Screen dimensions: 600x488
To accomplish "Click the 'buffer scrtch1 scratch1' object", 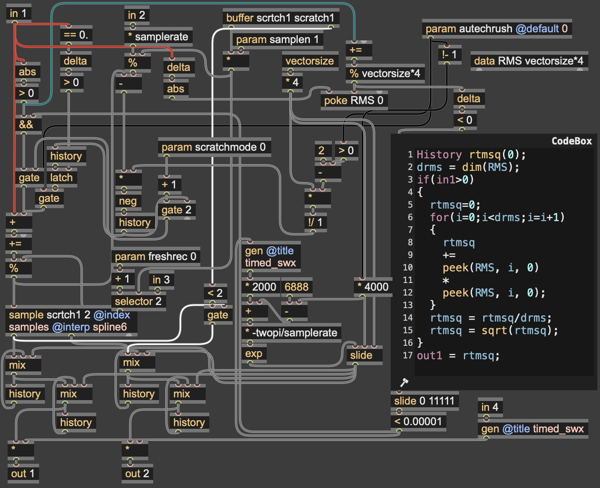I will click(x=281, y=18).
